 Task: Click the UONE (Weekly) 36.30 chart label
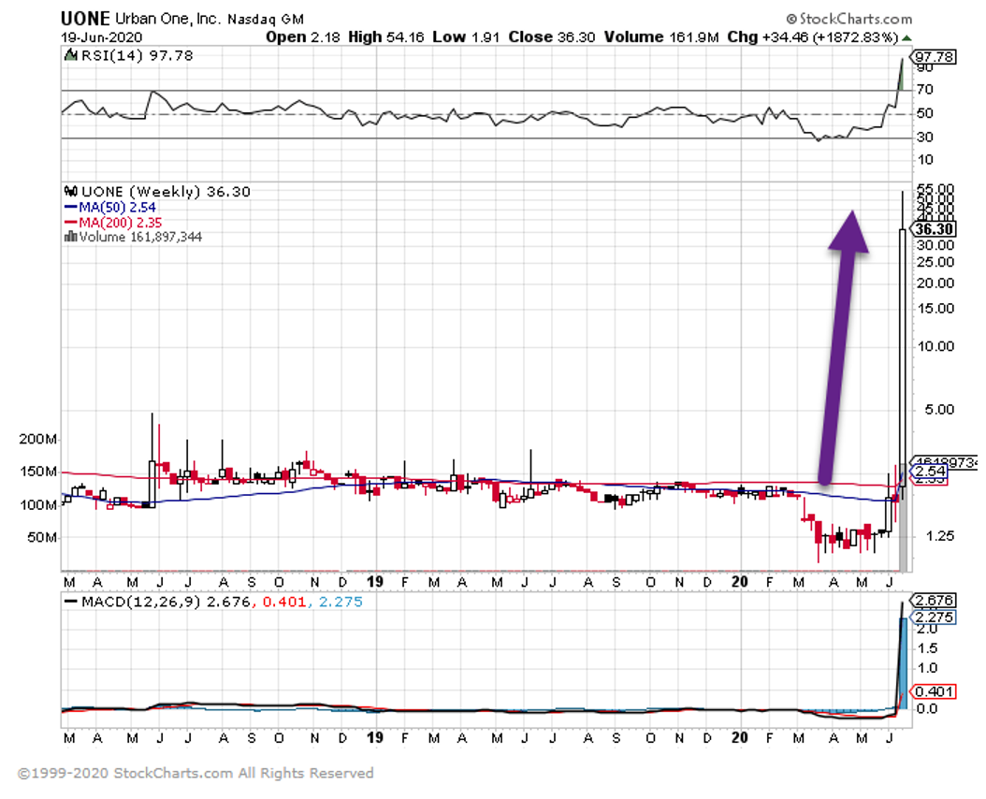coord(166,191)
